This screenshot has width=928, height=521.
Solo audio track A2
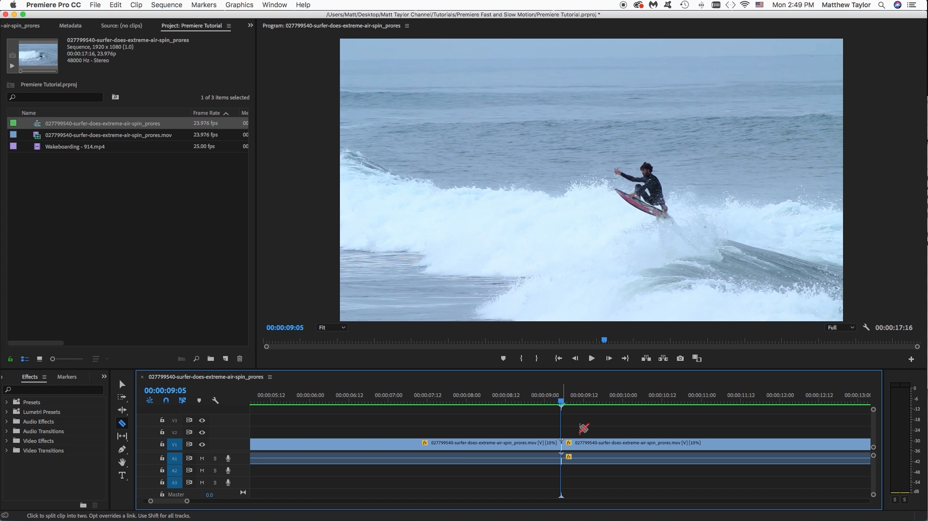[215, 470]
